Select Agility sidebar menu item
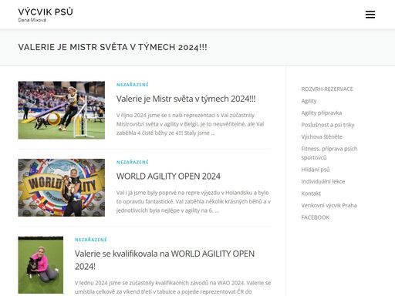Viewport: 395px width, 296px height. [309, 101]
